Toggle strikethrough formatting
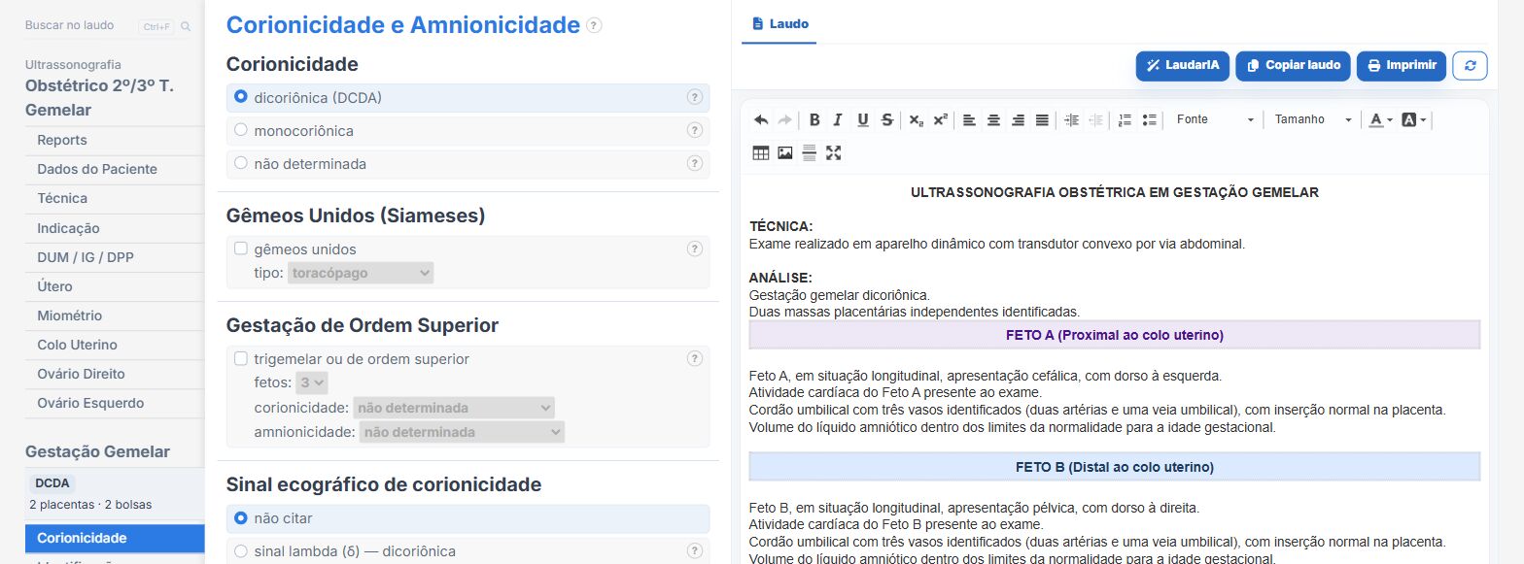 pos(886,119)
